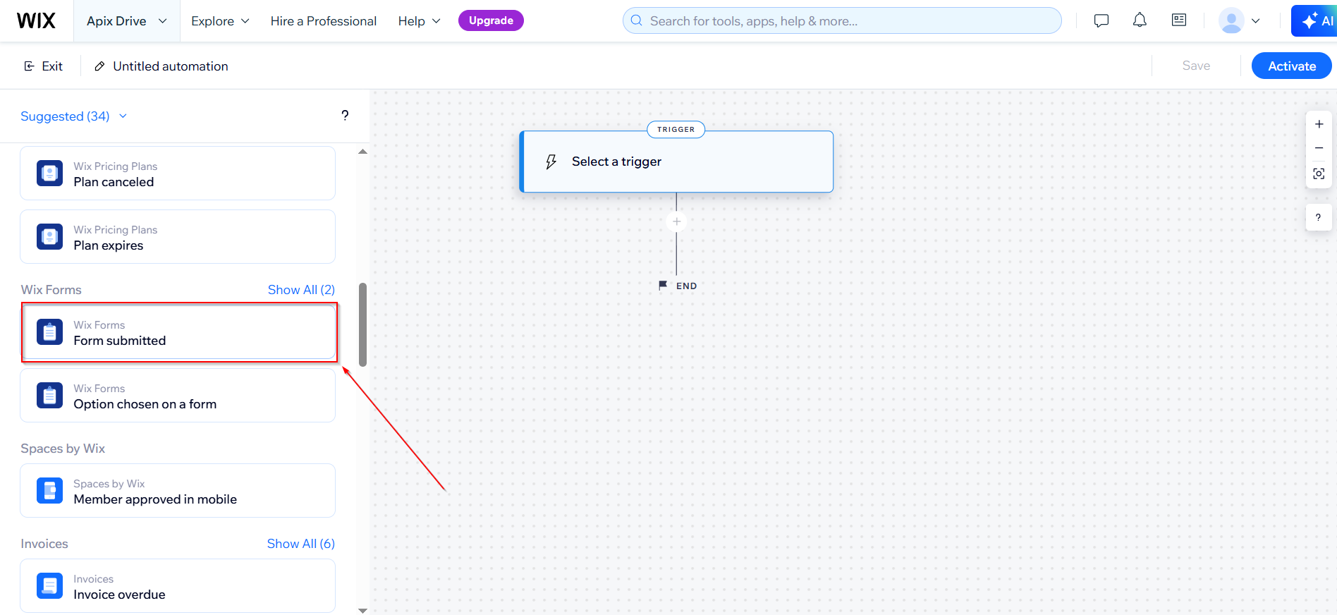Click the Plan canceled Pricing Plans icon

49,173
